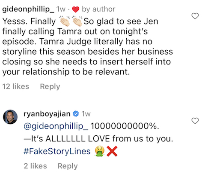214x174 pixels.
Task: Open ryanboyajian's profile picture
Action: pos(10,117)
